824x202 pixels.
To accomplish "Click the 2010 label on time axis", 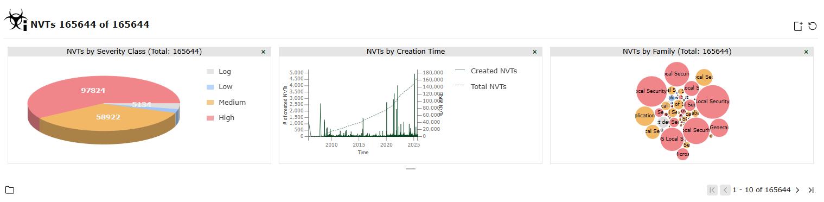I will click(331, 145).
